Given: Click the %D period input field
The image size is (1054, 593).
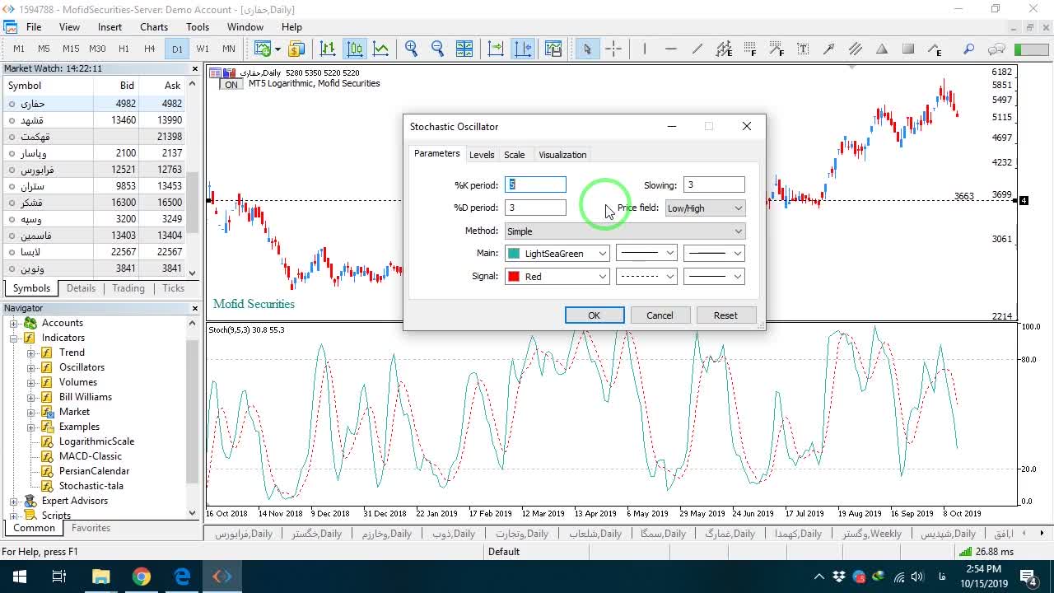Looking at the screenshot, I should 535,208.
